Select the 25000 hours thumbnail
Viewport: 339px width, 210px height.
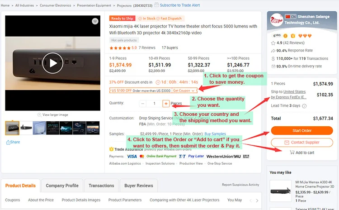pos(53,128)
